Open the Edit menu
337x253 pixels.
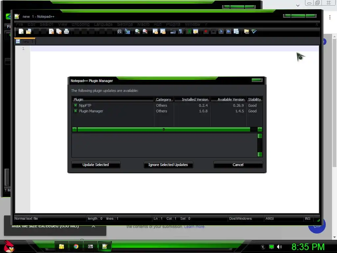(x=31, y=24)
